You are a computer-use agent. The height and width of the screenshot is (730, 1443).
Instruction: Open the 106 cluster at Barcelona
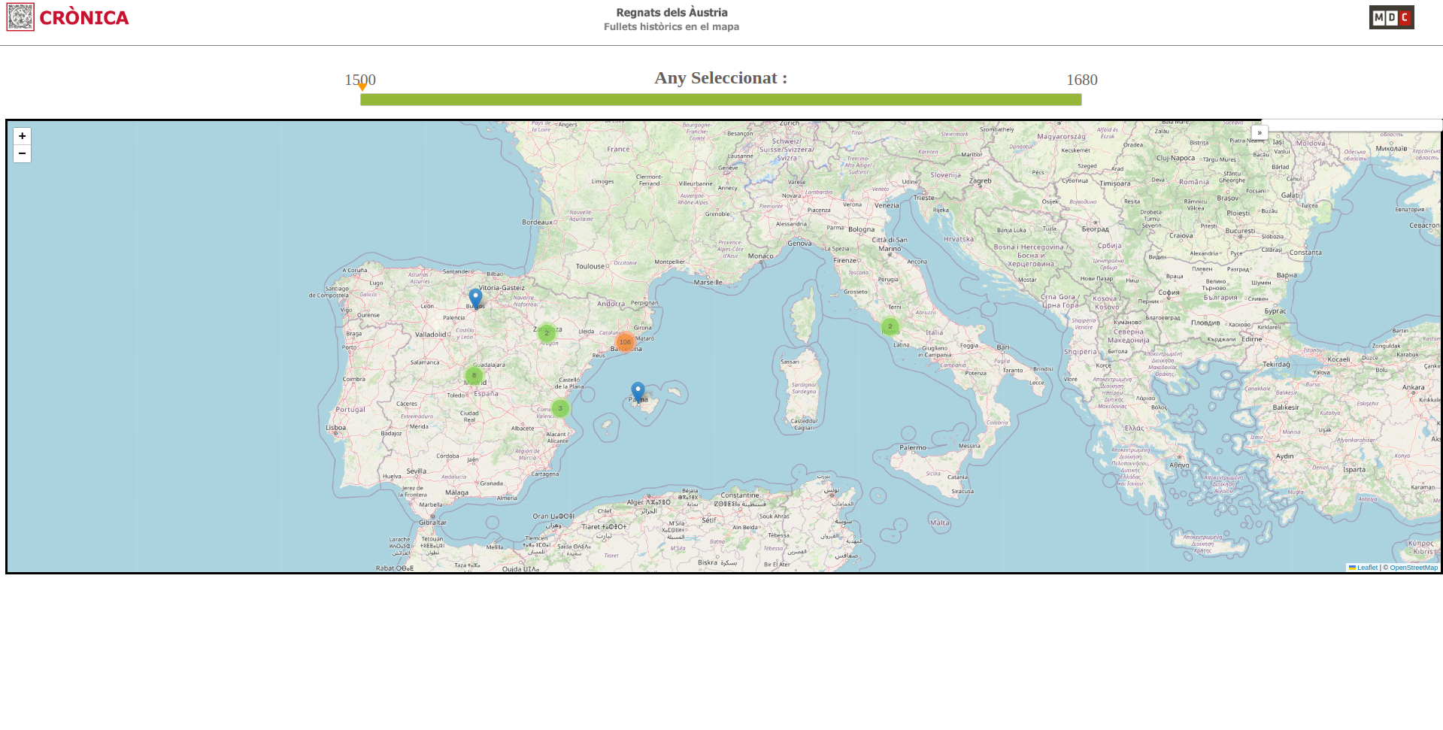click(625, 342)
